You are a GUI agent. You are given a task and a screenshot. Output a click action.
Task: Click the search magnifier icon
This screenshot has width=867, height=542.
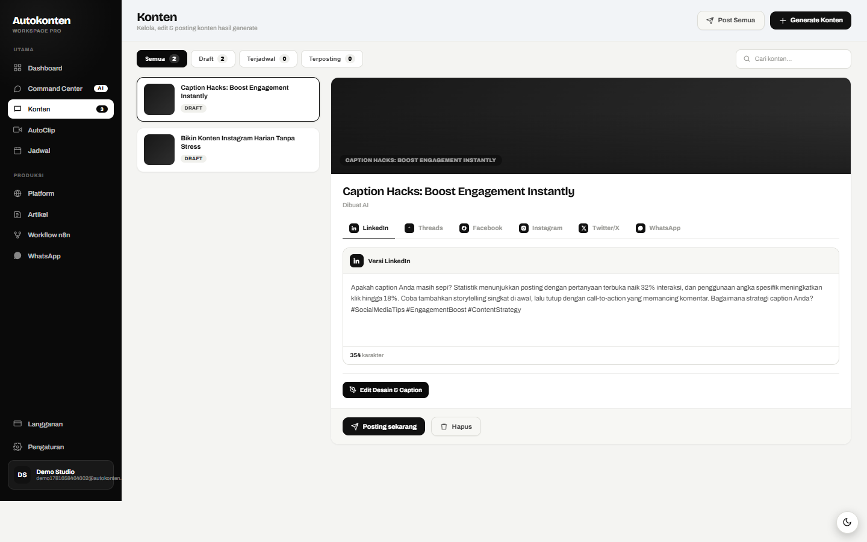(x=747, y=59)
